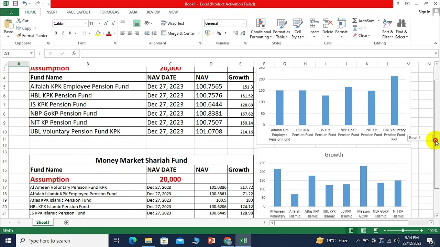Open the font size dropdown
Image resolution: width=440 pixels, height=247 pixels.
tap(100, 23)
